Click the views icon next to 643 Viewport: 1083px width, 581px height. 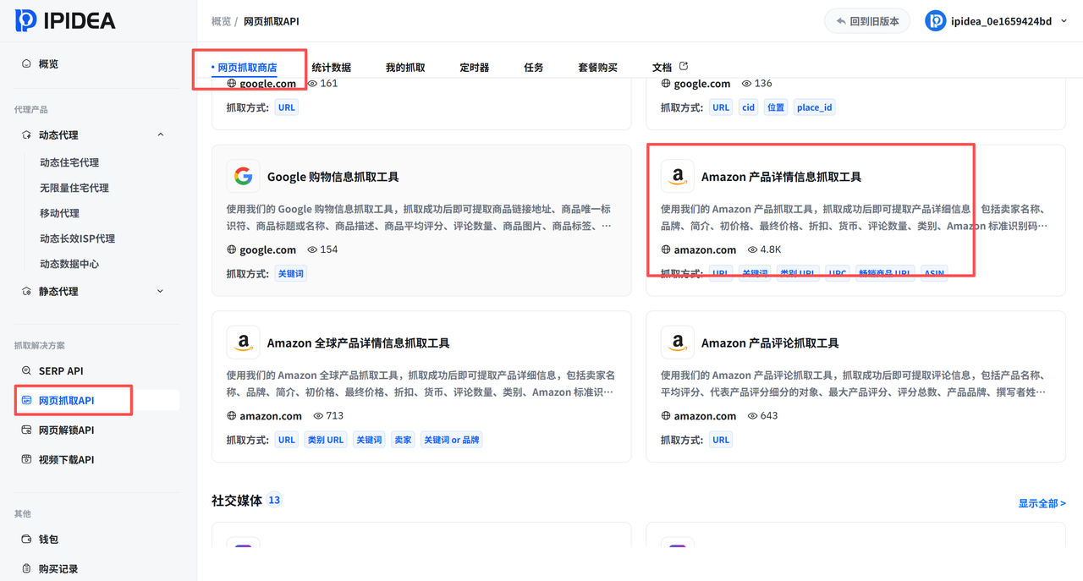click(x=752, y=415)
